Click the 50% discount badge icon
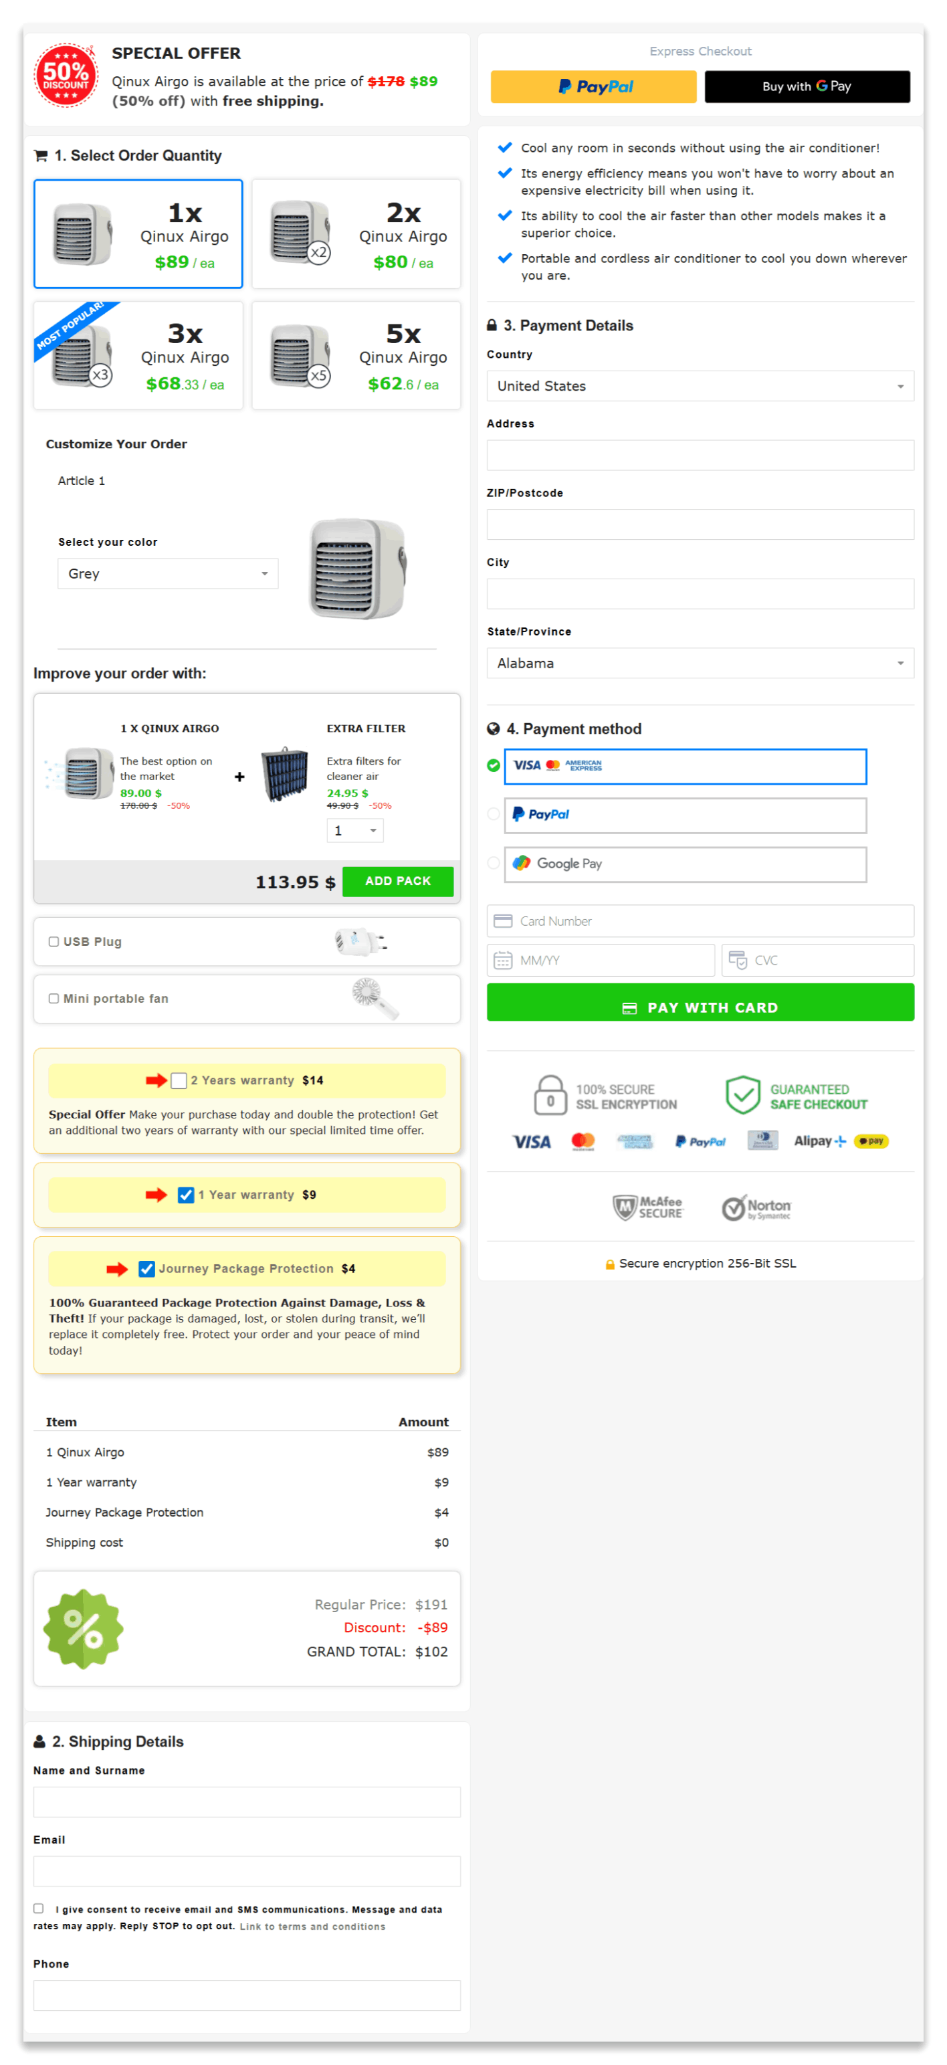 point(66,76)
